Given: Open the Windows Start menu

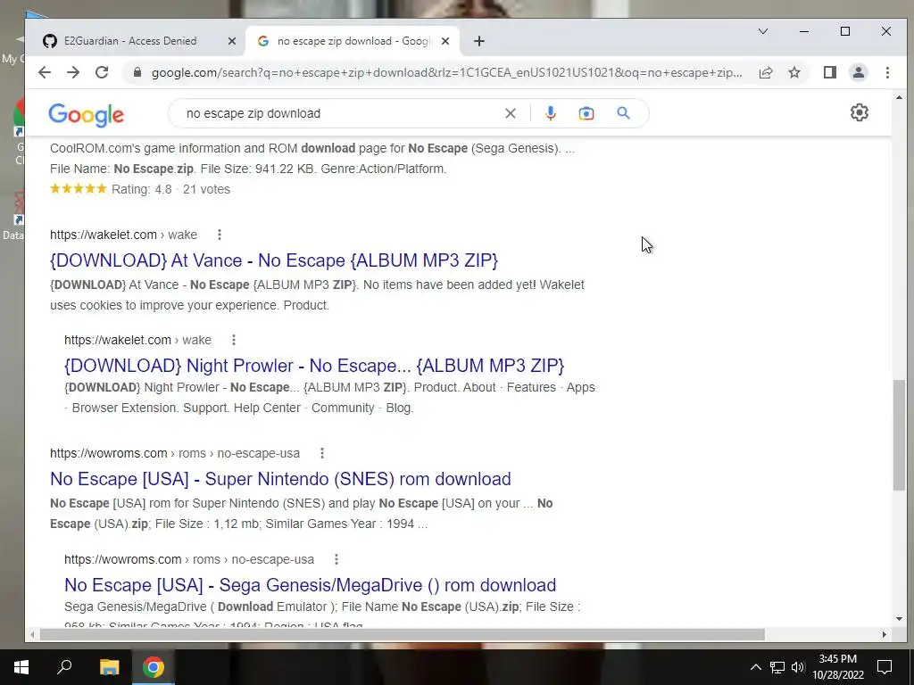Looking at the screenshot, I should tap(21, 667).
